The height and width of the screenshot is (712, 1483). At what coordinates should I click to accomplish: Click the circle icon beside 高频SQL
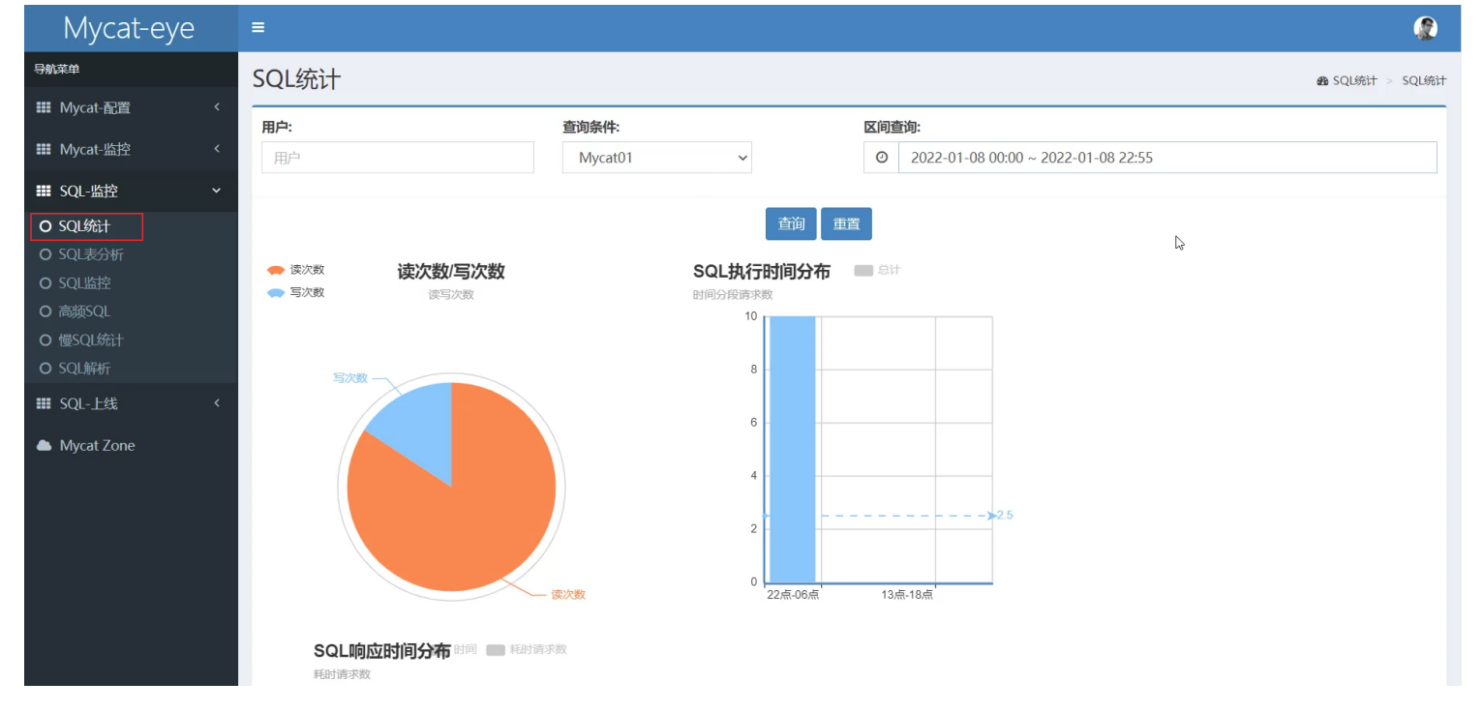pos(45,311)
